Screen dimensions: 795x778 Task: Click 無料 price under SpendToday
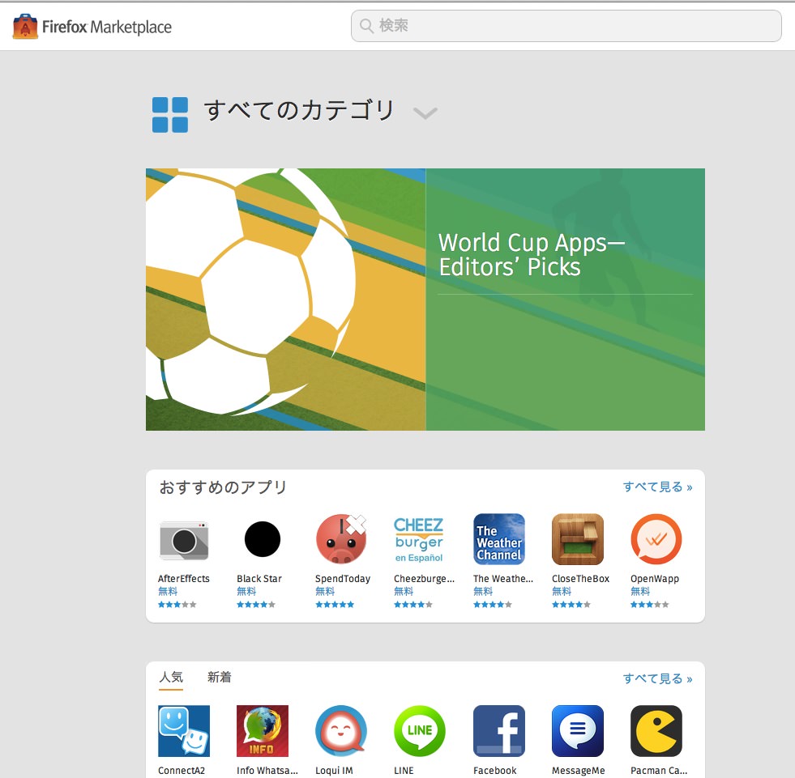point(325,591)
